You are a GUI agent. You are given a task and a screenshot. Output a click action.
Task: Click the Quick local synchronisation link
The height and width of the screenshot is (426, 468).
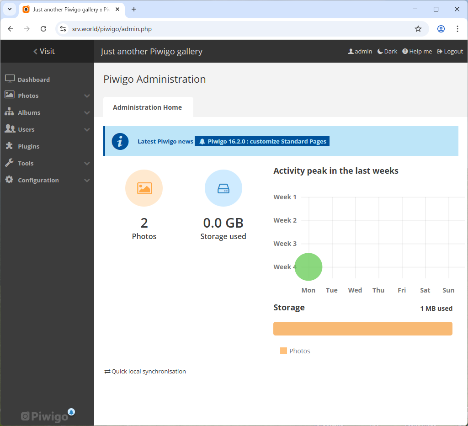(x=145, y=371)
